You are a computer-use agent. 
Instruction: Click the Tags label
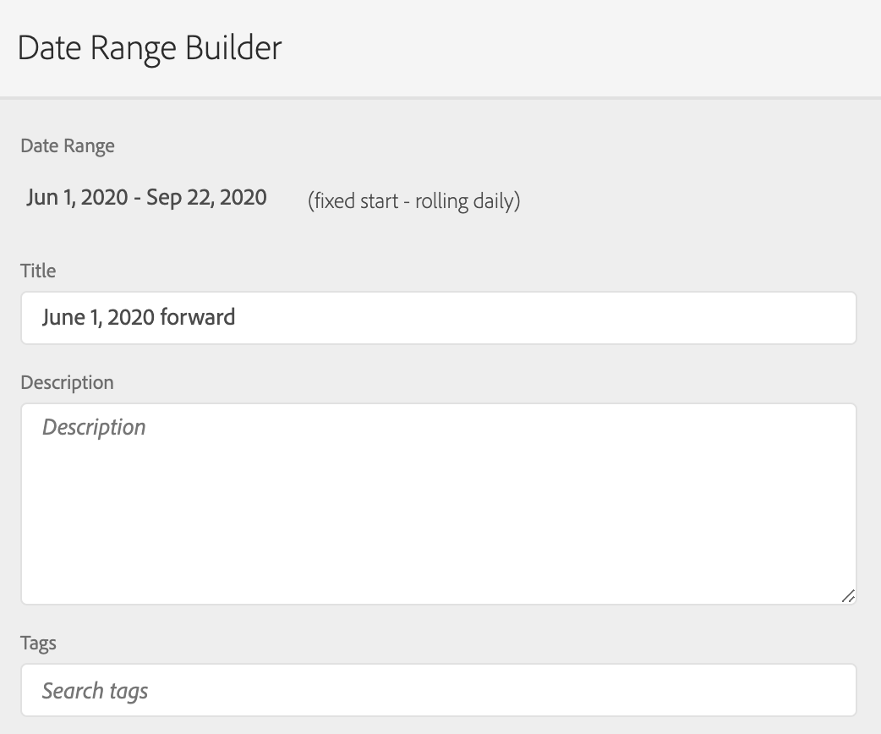38,643
